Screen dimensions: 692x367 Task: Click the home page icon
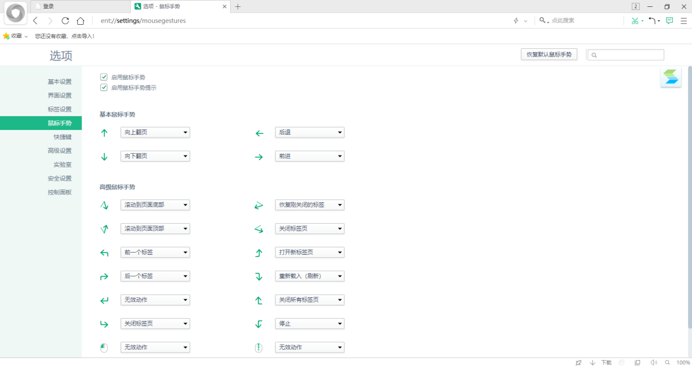[81, 21]
